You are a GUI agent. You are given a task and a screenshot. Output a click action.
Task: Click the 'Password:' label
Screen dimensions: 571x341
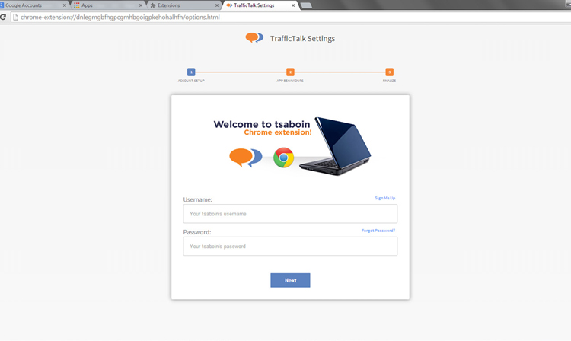pos(197,232)
